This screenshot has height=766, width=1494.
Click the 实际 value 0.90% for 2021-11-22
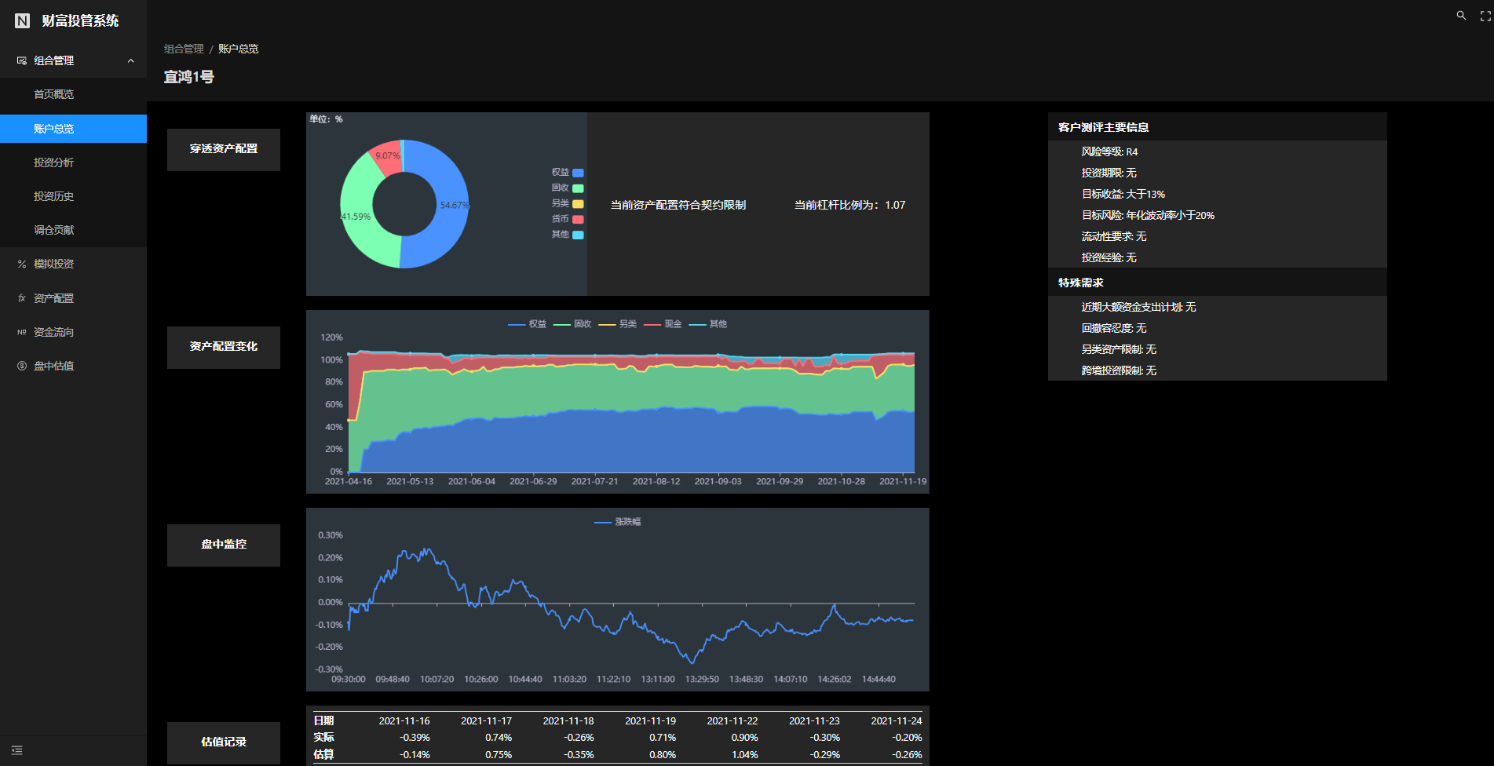744,738
